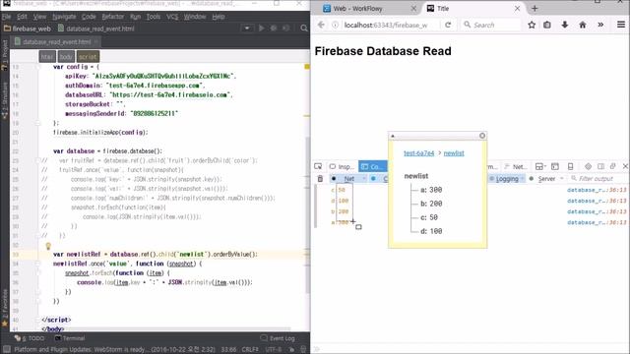Click database_read_event.html in the navigation bar
Image resolution: width=630 pixels, height=354 pixels.
96,29
